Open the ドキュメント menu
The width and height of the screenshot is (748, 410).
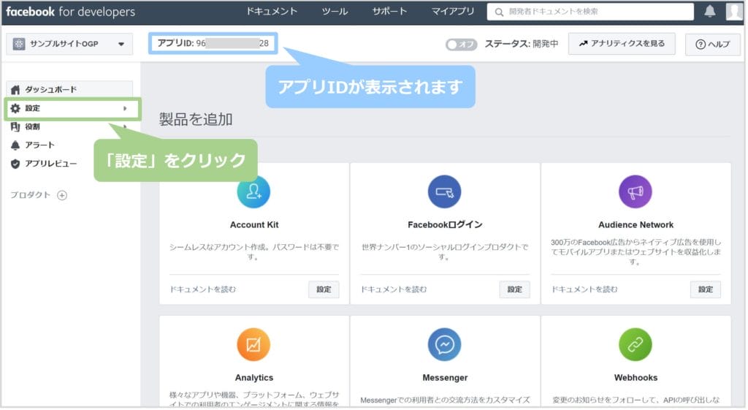coord(272,12)
